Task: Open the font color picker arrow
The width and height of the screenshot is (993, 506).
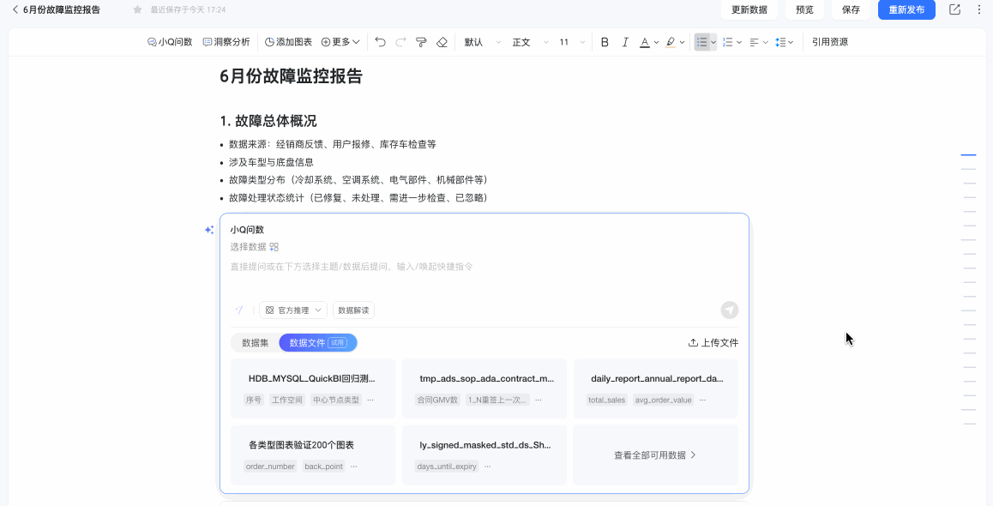Action: pos(657,42)
